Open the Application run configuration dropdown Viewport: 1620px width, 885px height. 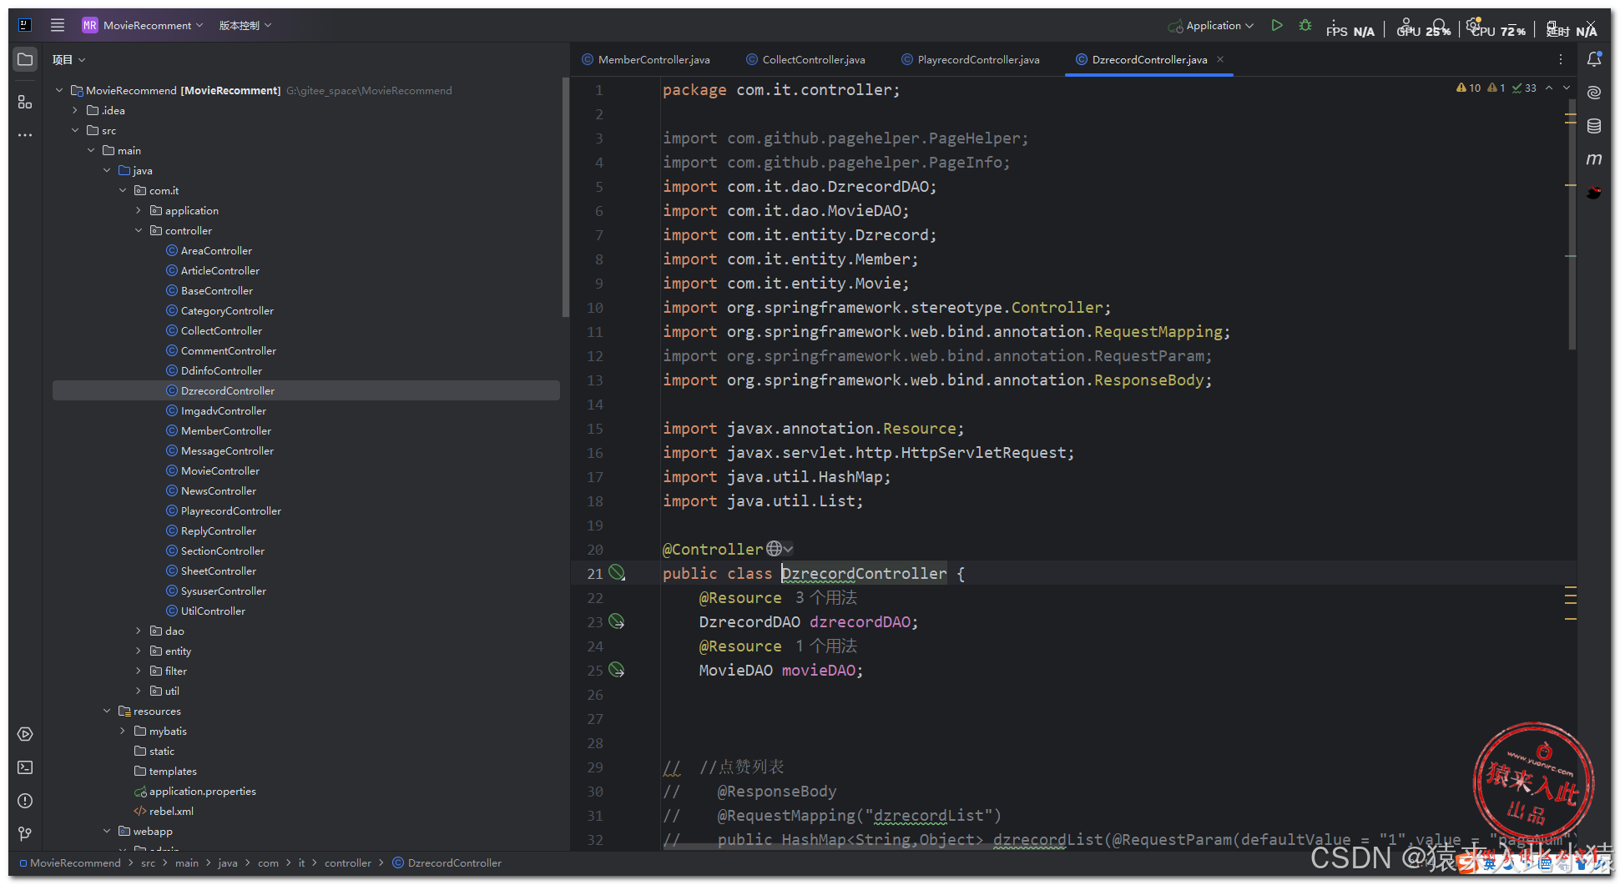(1211, 25)
